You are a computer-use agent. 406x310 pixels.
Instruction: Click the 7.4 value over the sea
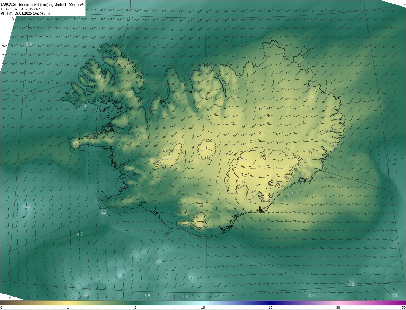pos(158,261)
